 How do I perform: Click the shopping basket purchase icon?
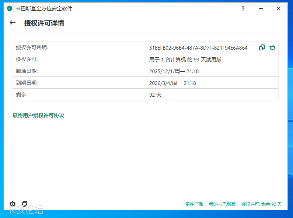pos(272,47)
